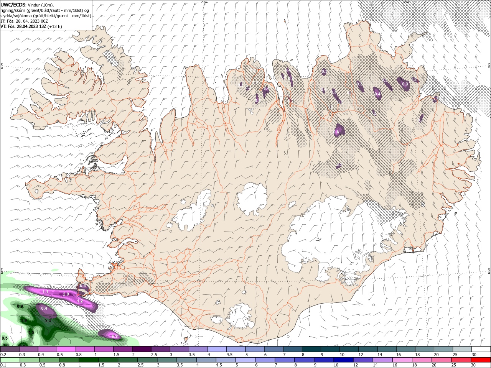Click the '1.1' value inside the pink band
The image size is (491, 368).
click(45, 292)
